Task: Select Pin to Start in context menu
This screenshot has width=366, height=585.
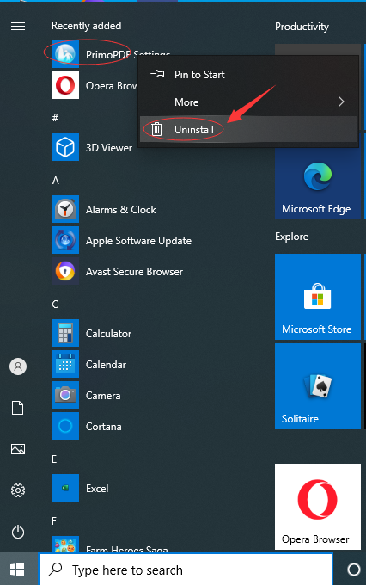Action: pos(248,74)
